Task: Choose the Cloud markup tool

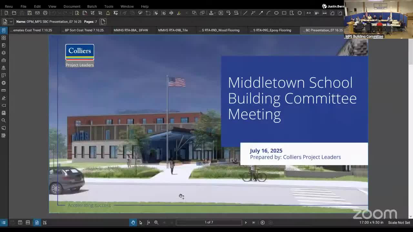Action: point(299,13)
